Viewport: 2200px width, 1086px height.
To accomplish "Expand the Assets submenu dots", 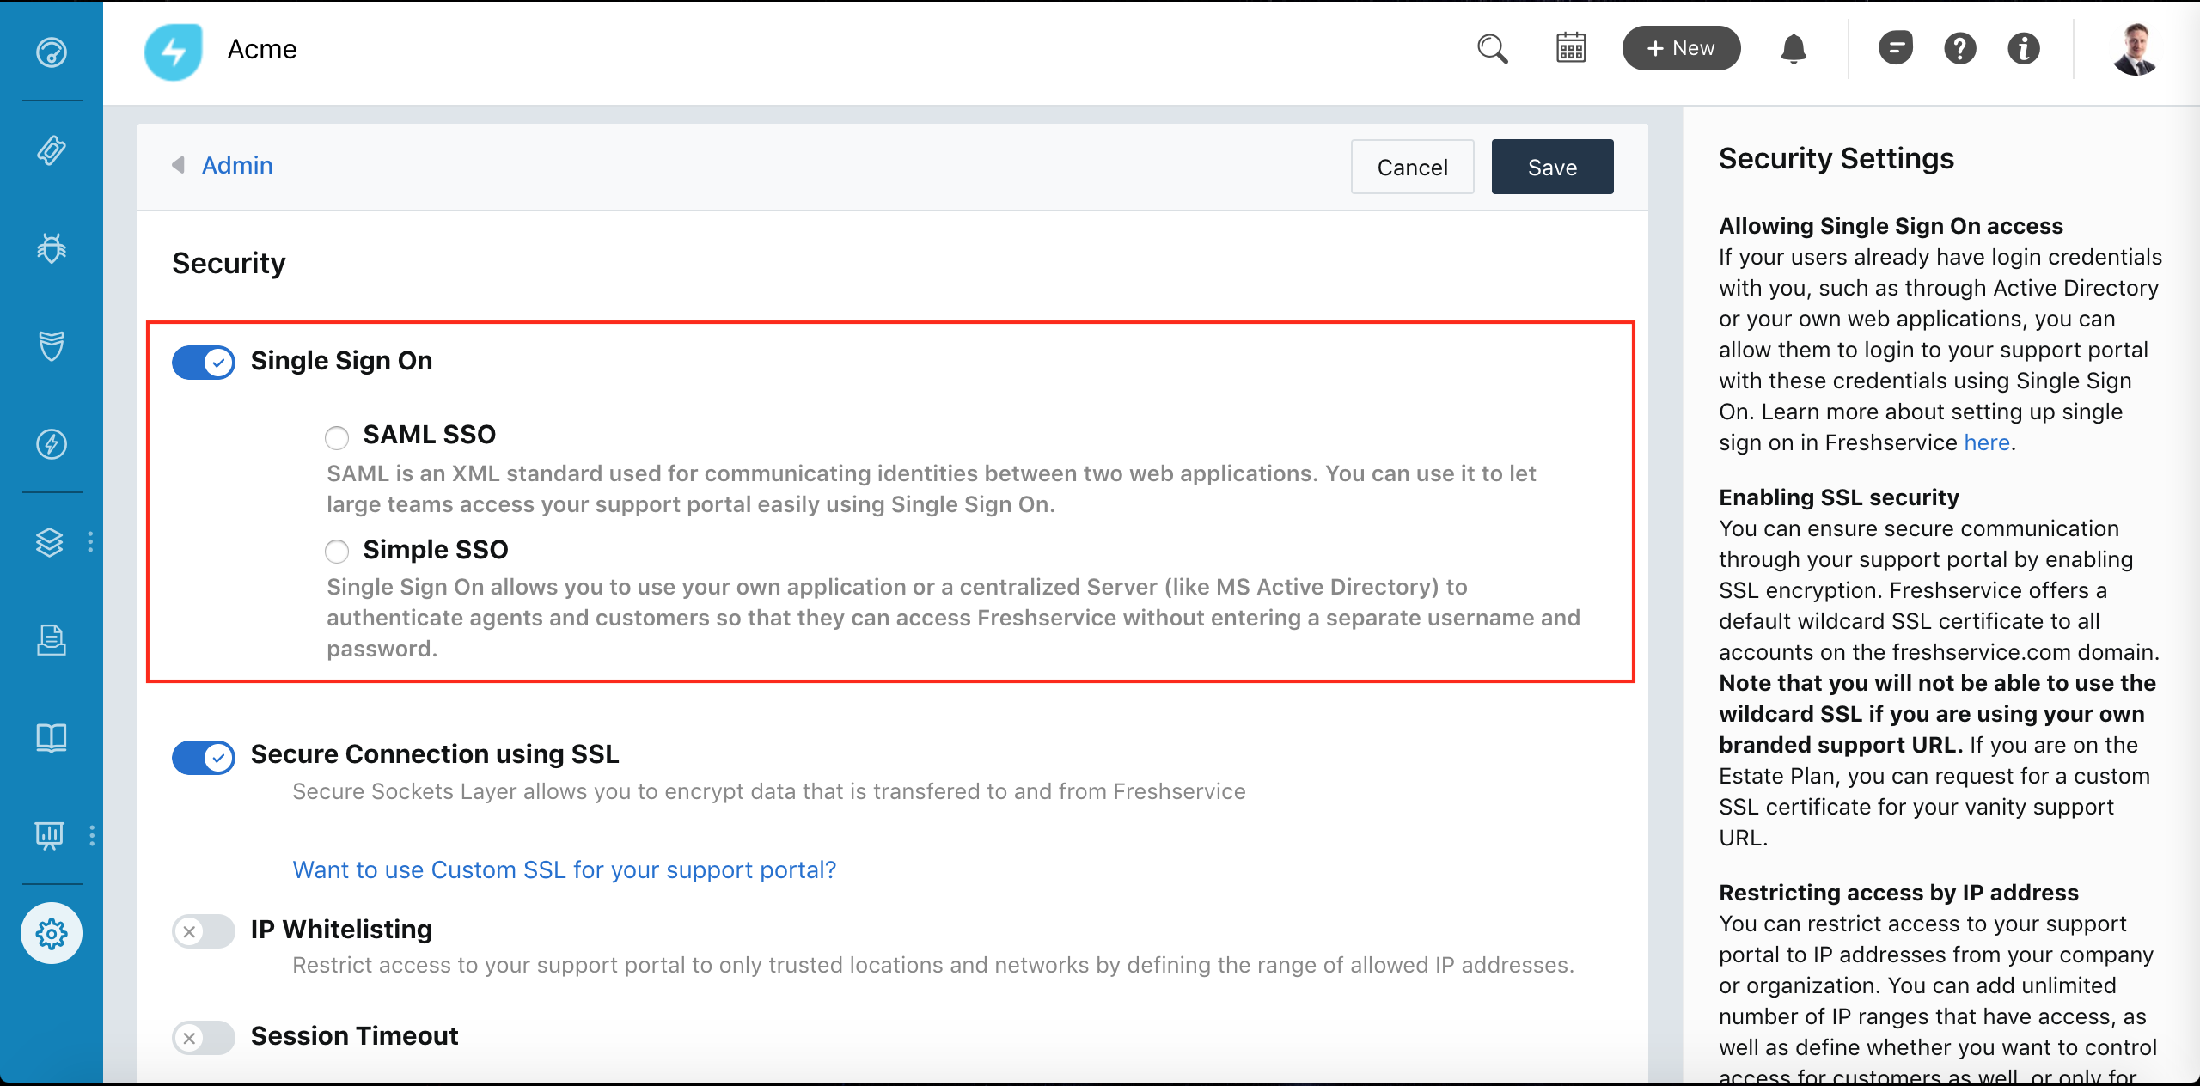I will (91, 542).
